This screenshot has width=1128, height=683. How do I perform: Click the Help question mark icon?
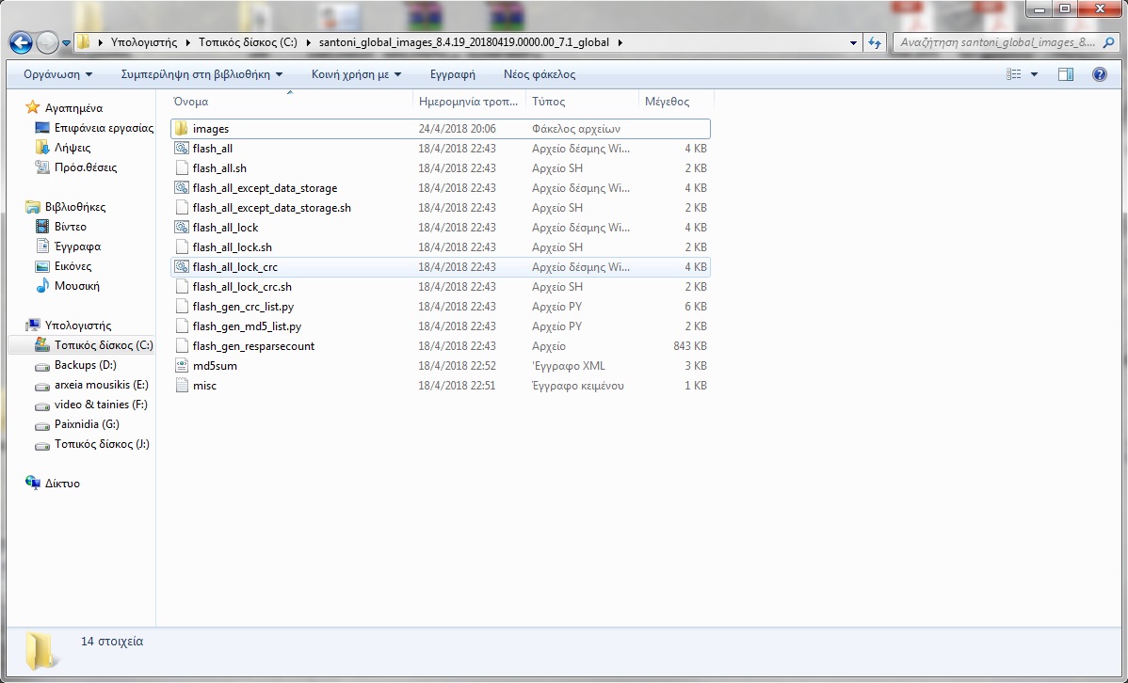(1099, 74)
